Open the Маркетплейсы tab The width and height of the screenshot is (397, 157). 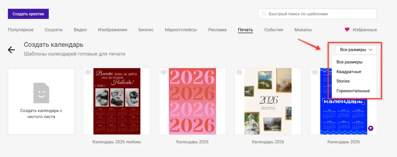pyautogui.click(x=181, y=30)
